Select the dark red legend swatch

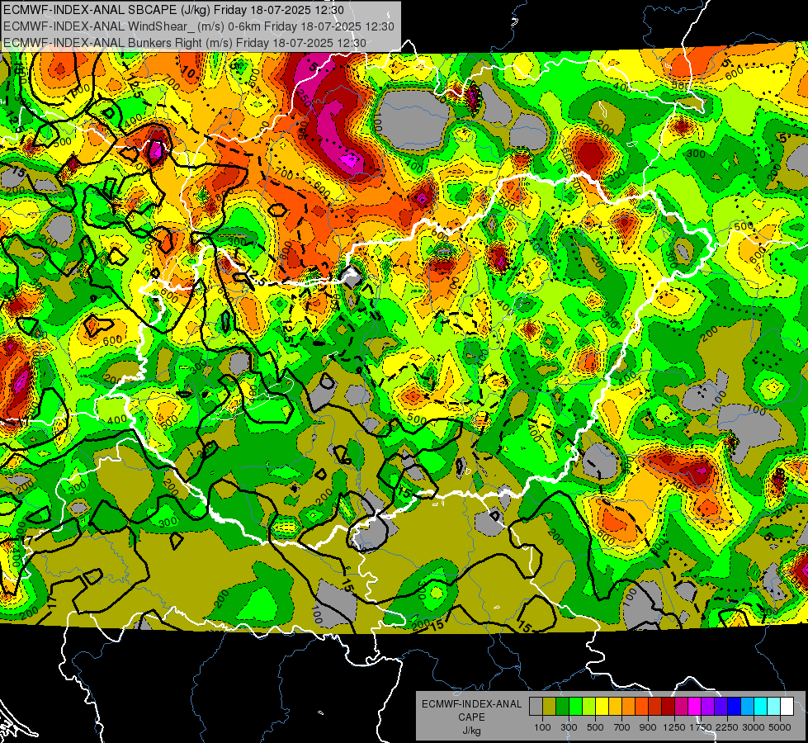[669, 706]
